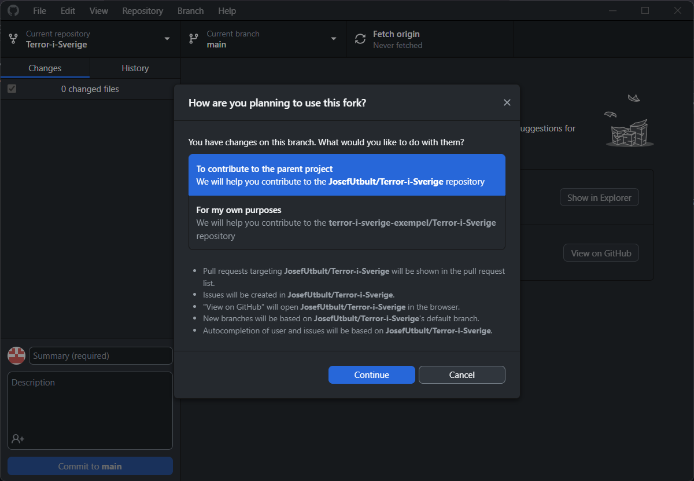Expand the Current repository dropdown arrow
This screenshot has width=694, height=481.
tap(167, 39)
